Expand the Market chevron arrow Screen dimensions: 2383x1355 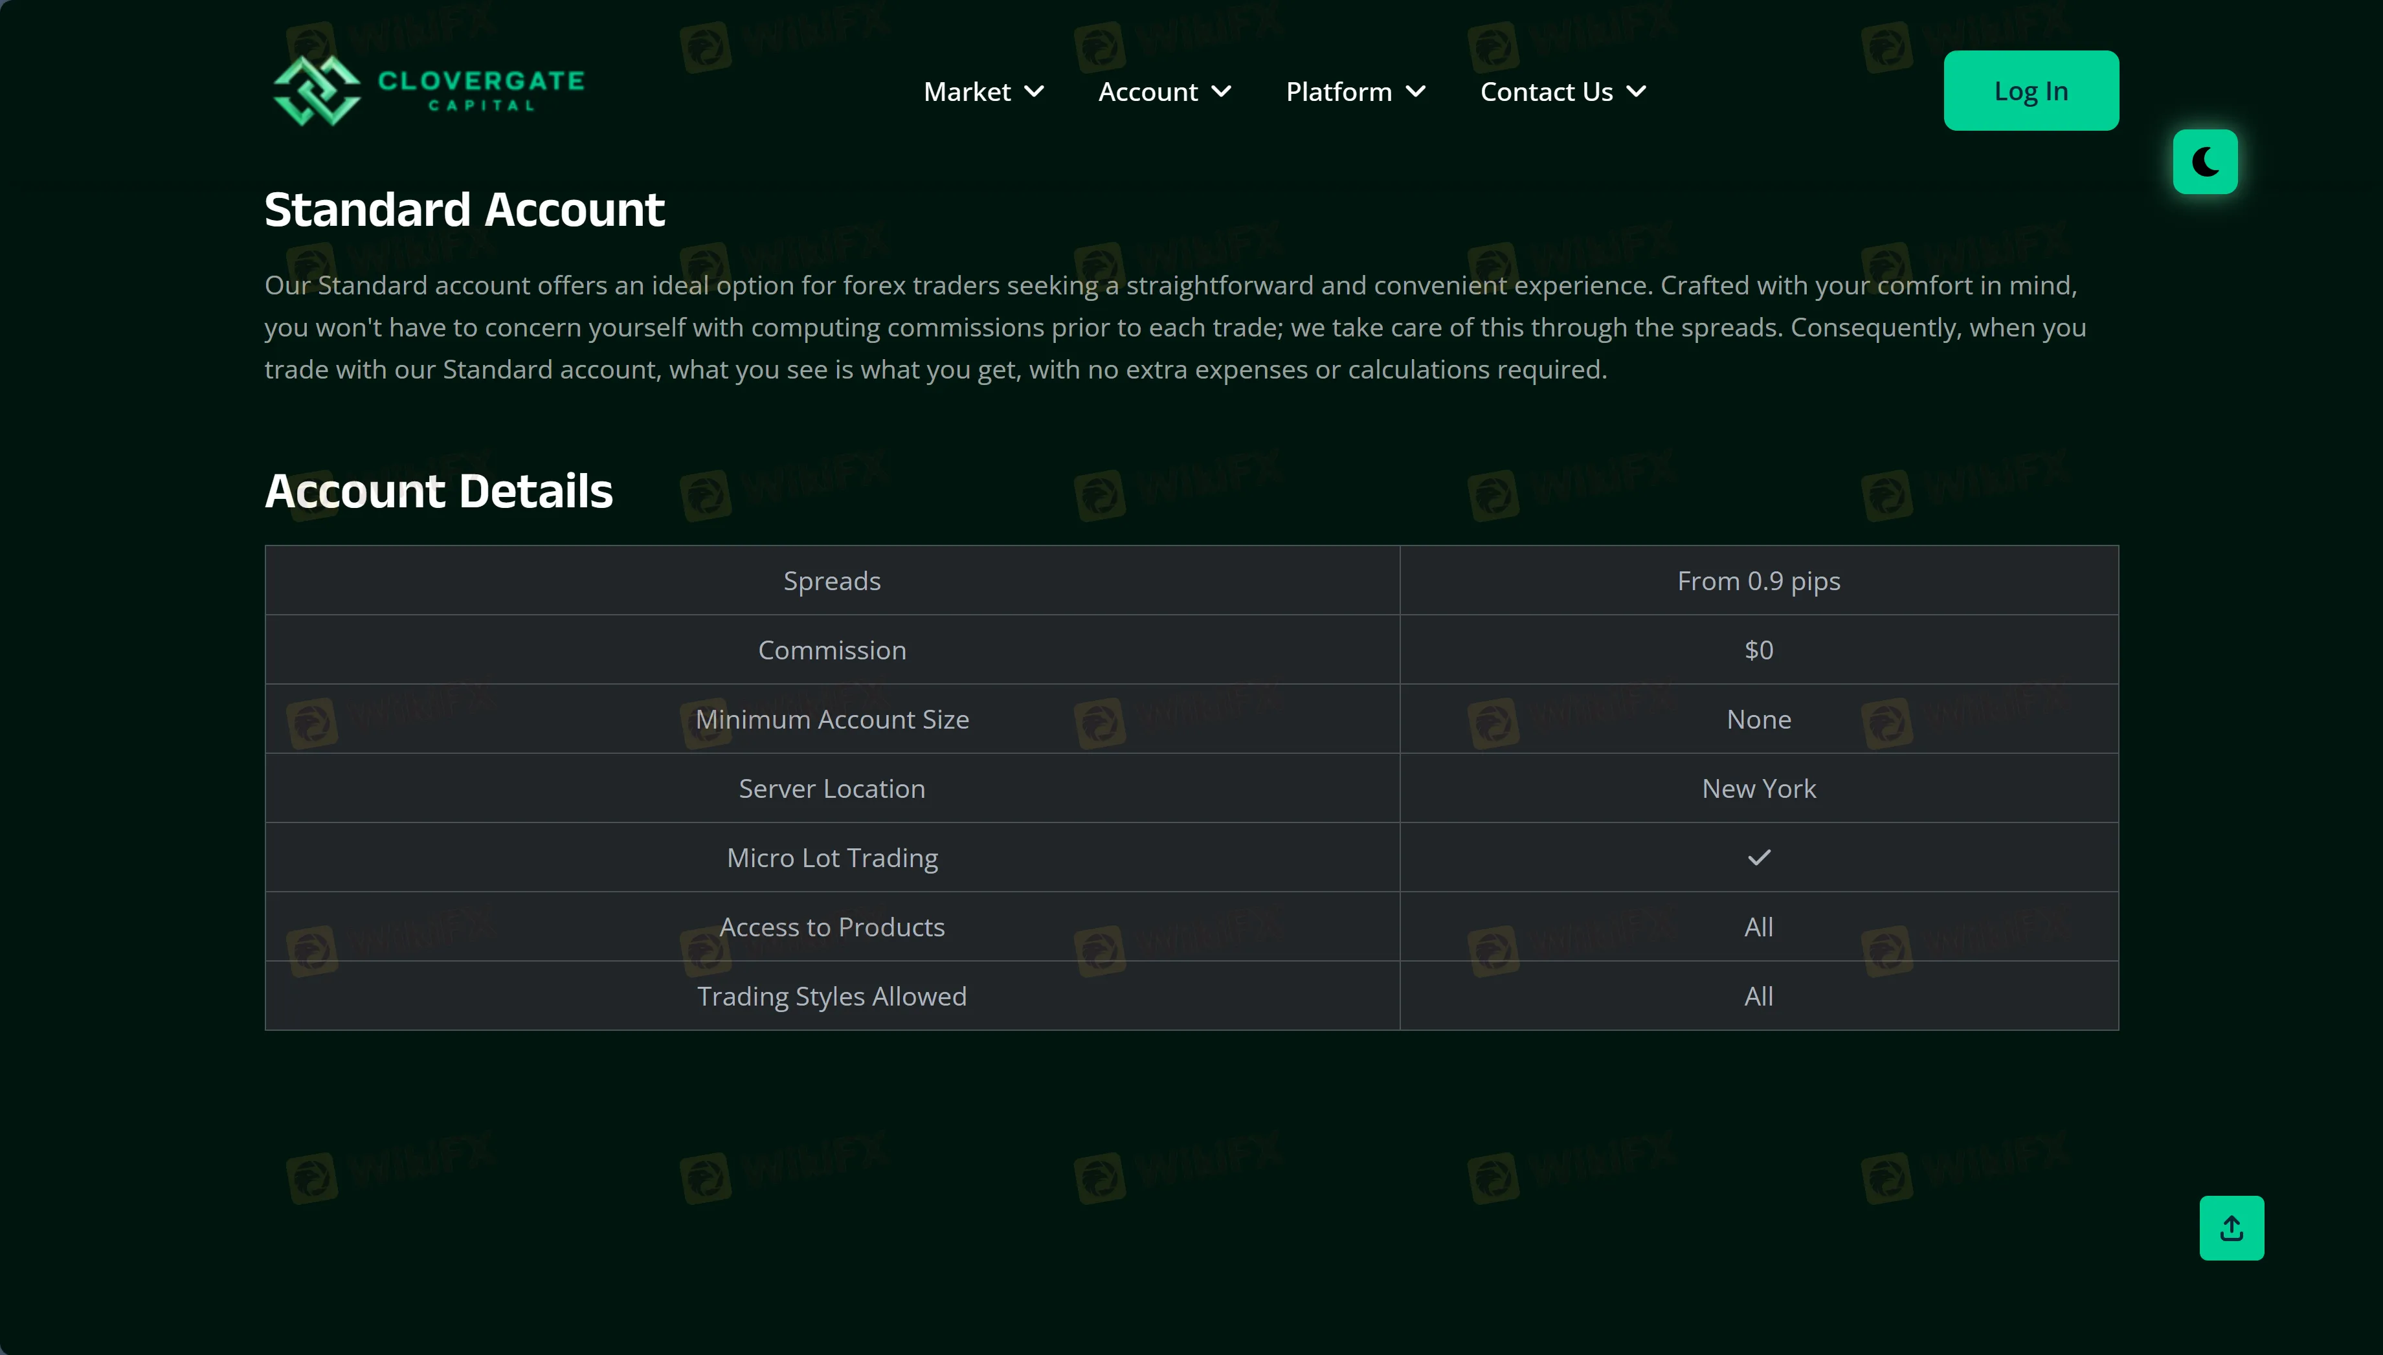(1034, 91)
